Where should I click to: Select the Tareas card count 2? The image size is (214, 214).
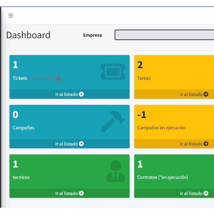(140, 65)
